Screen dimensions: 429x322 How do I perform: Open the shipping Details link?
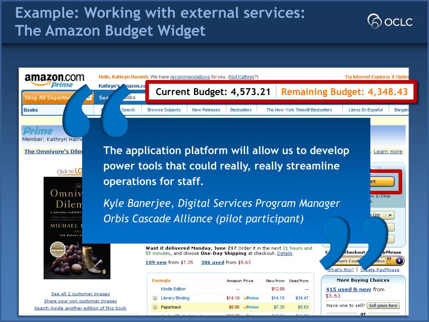284,253
